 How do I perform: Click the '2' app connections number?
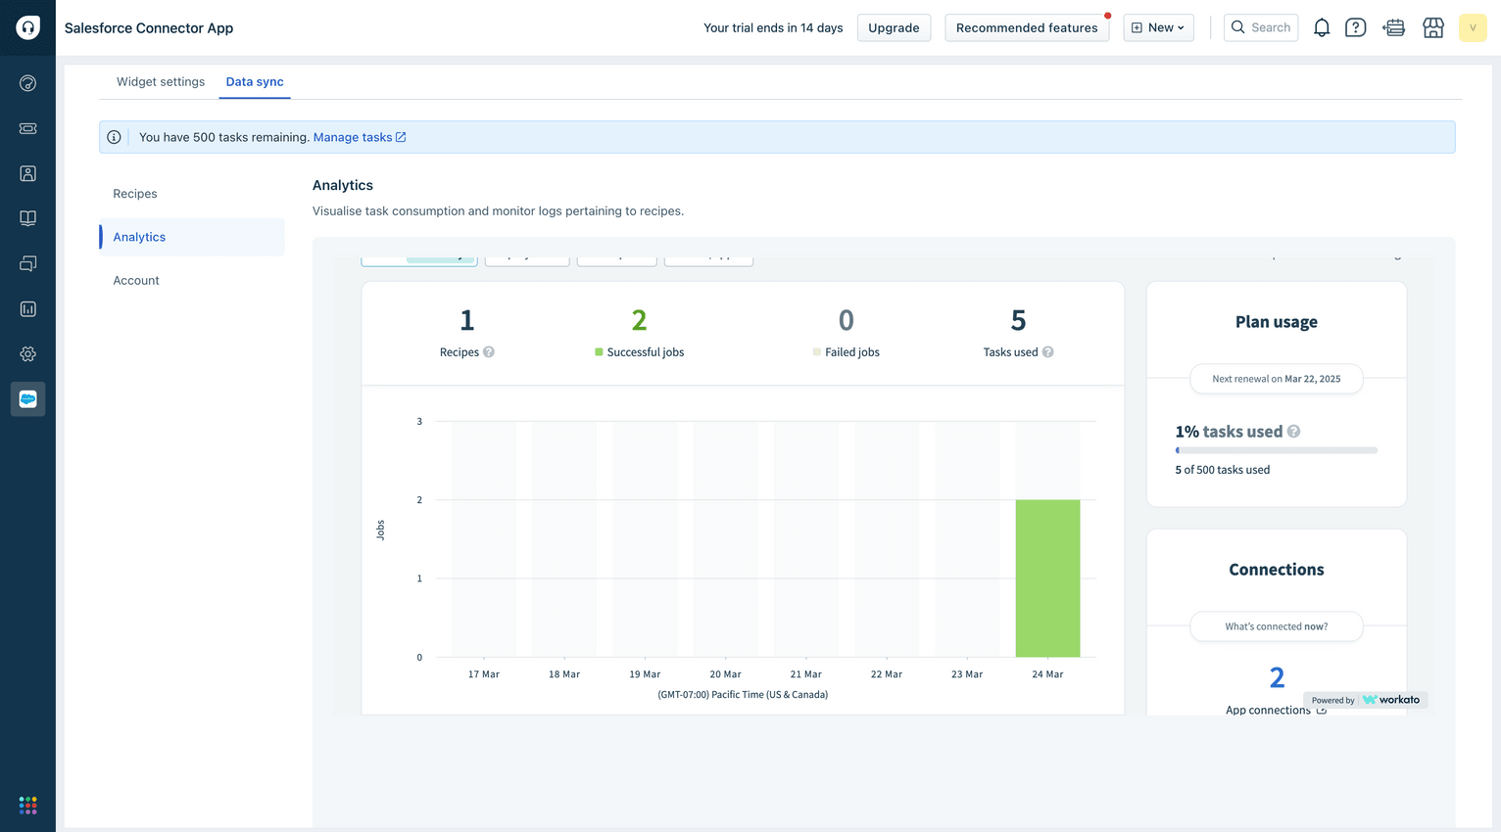pos(1277,677)
